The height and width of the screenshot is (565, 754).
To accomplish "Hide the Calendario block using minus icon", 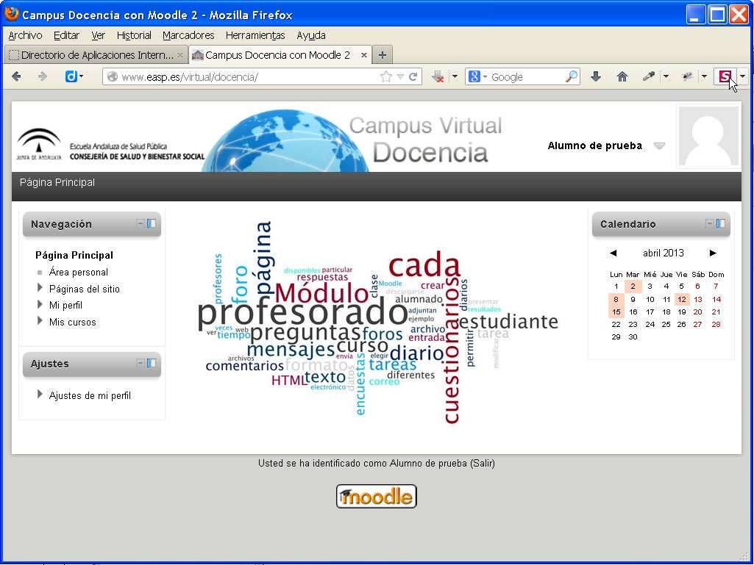I will [710, 223].
